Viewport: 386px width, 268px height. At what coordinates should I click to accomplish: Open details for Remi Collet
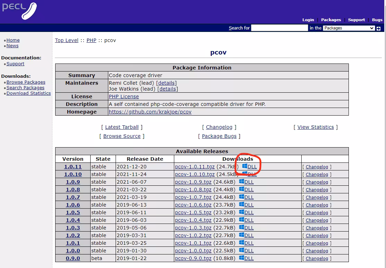166,83
